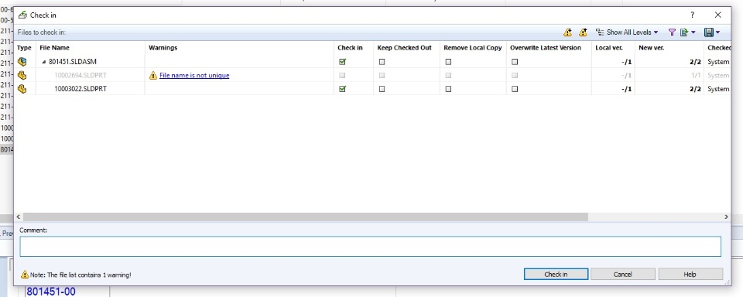Click the purple funnel filter icon

click(x=672, y=32)
